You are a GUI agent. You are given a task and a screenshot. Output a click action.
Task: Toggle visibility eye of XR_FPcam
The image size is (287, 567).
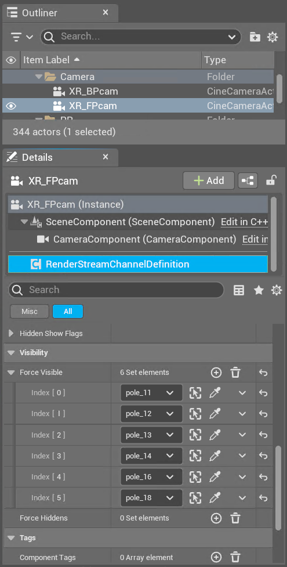pos(11,106)
